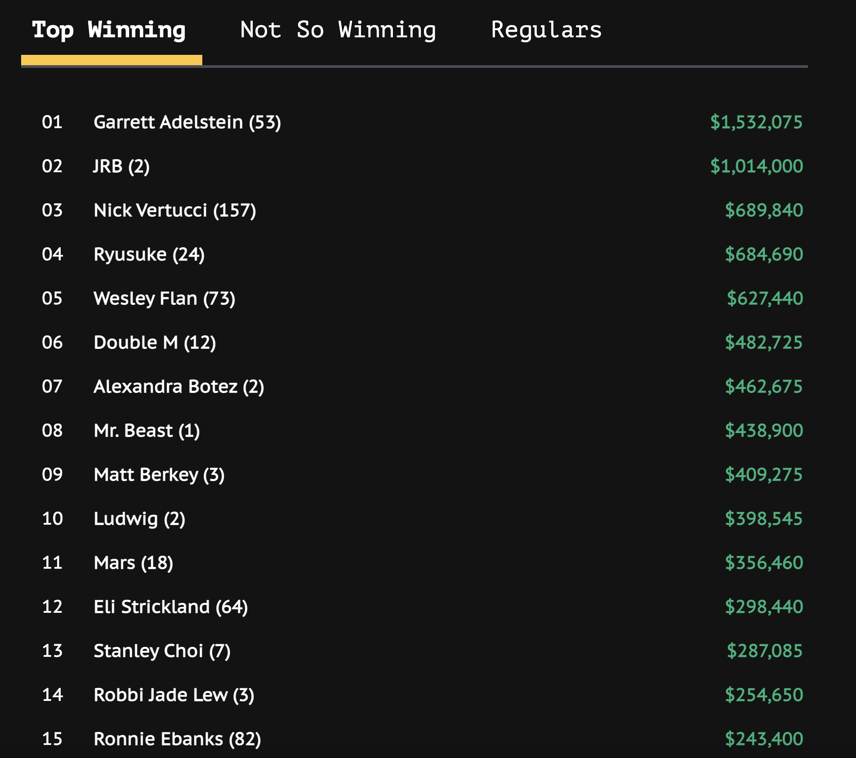Image resolution: width=856 pixels, height=758 pixels.
Task: Open Stanley Choi (7) entry
Action: tap(162, 651)
